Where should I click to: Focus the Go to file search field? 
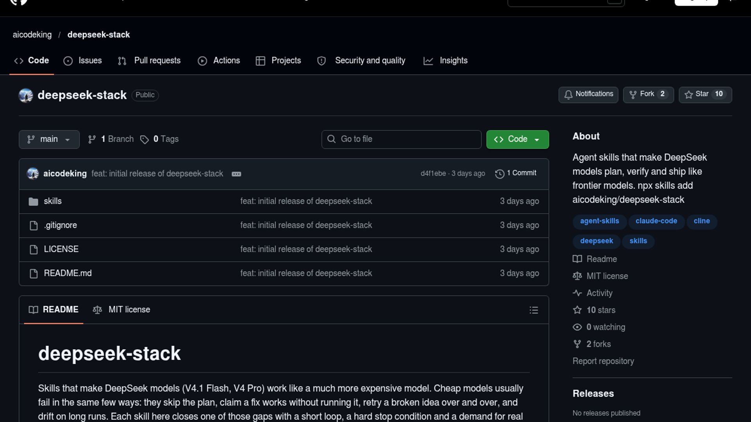pos(401,139)
